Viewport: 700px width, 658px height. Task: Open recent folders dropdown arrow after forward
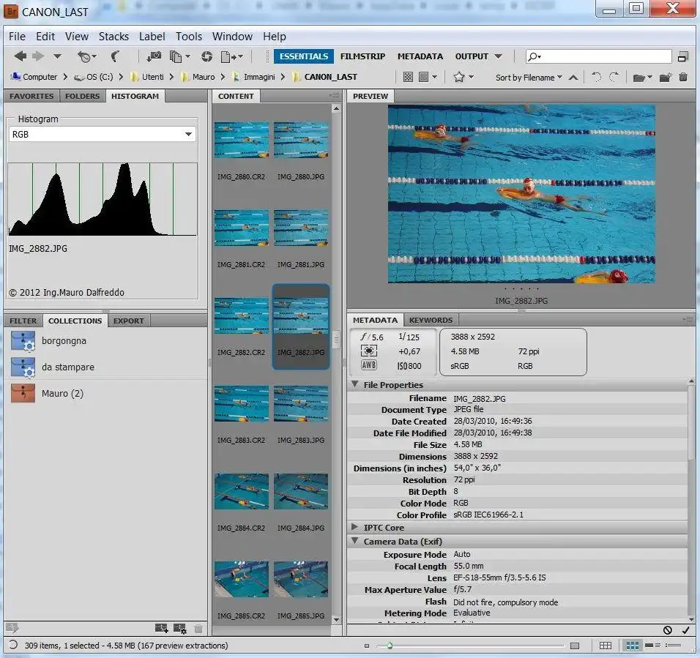[x=57, y=56]
